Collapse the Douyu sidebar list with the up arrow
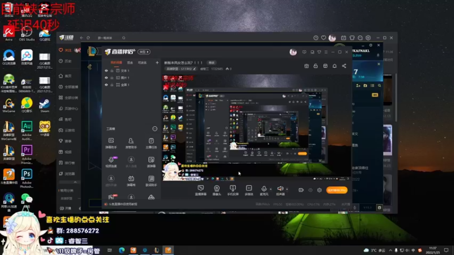Screen dimensions: 454x255 (75, 182)
